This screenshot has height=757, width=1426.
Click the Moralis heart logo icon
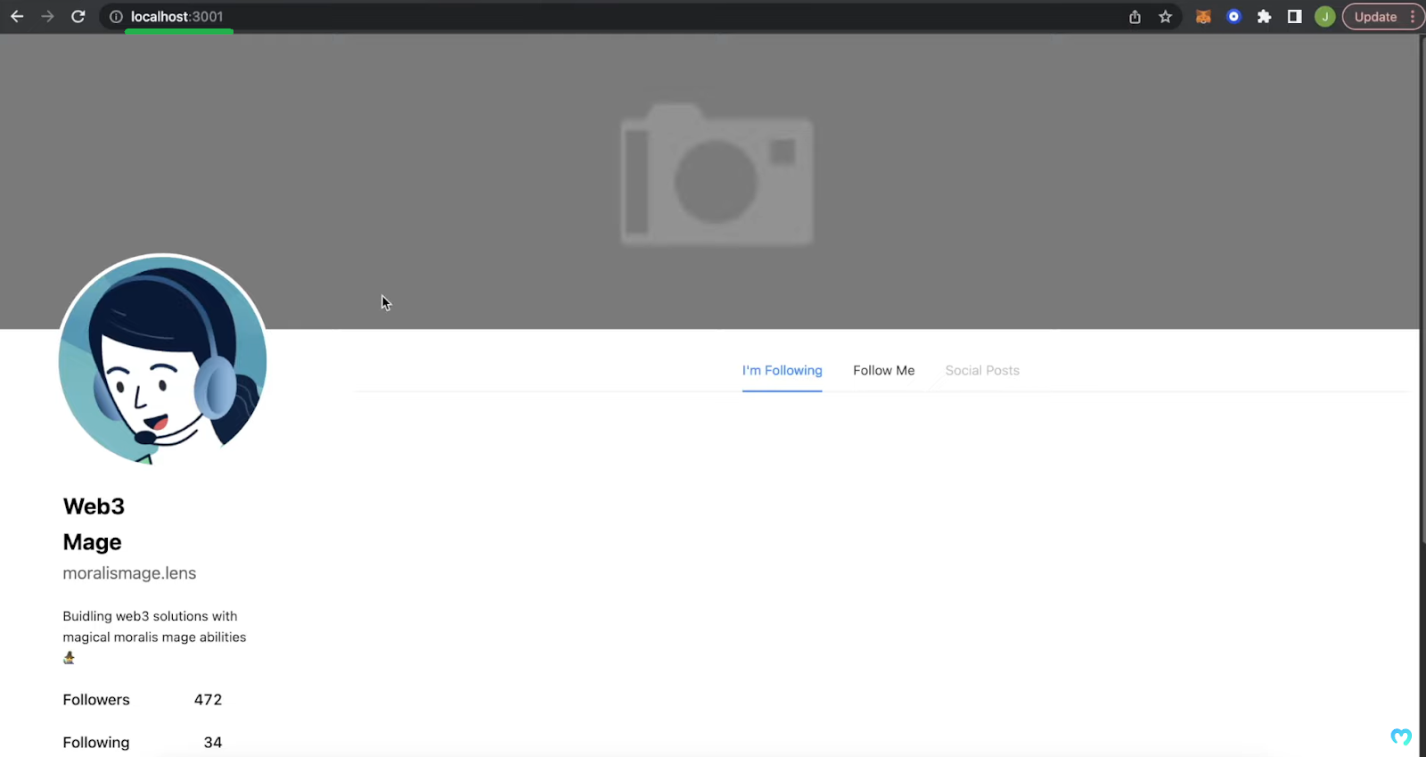click(1400, 736)
